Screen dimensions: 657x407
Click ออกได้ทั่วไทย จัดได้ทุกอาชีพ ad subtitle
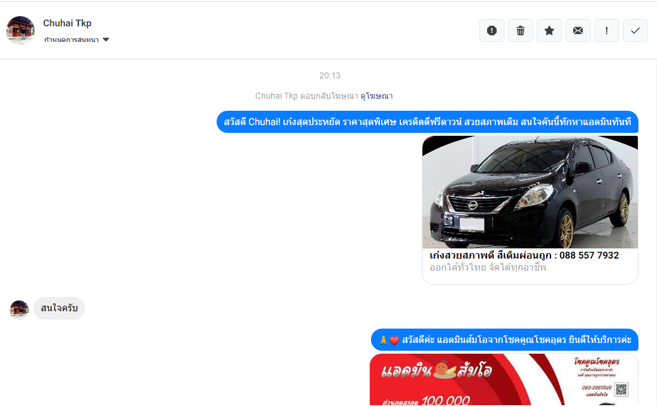[x=488, y=268]
